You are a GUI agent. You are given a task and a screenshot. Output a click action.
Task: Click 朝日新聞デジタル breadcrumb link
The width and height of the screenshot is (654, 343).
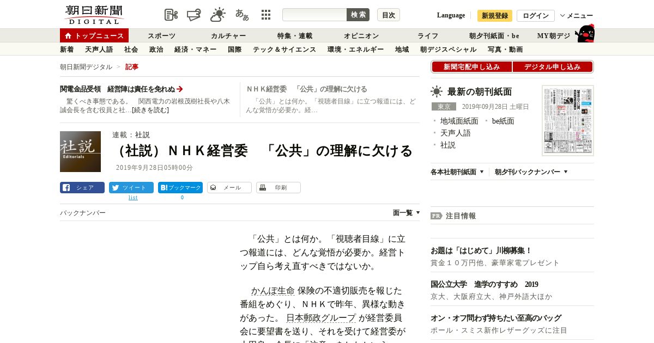point(86,67)
